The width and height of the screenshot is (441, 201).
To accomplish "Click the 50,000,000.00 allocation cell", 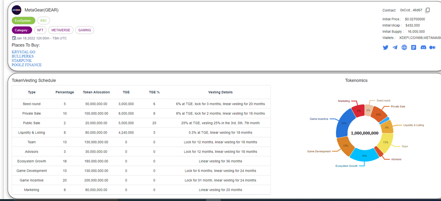I will click(96, 104).
